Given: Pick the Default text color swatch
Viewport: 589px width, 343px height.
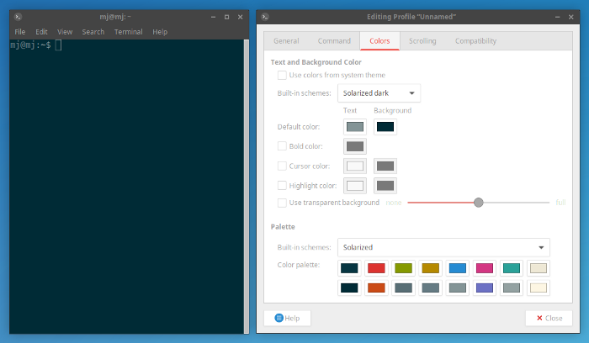Looking at the screenshot, I should [355, 127].
